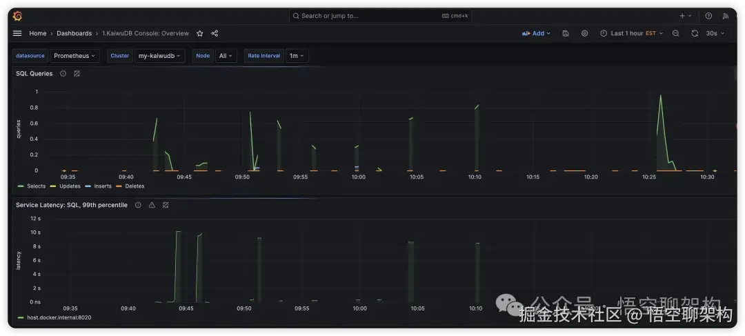This screenshot has height=336, width=745.
Task: Open Service Latency panel title menu
Action: (72, 206)
